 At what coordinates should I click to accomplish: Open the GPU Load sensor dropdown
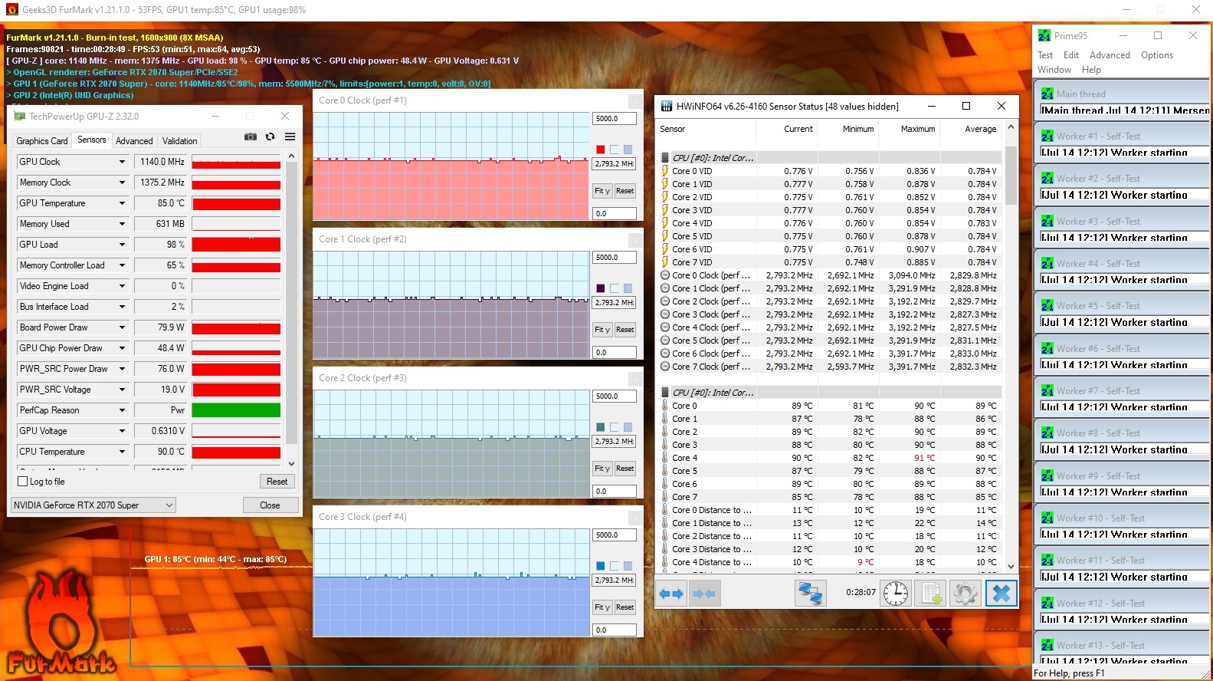tap(122, 245)
